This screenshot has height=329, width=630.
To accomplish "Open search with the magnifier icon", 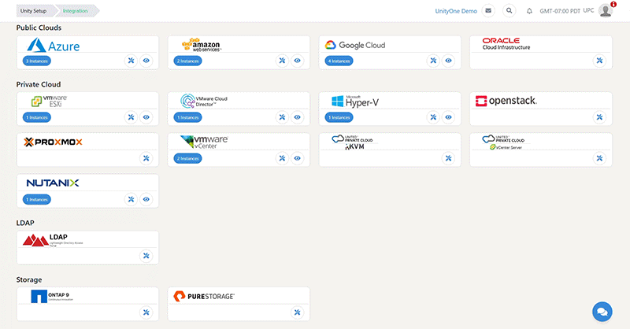I will pyautogui.click(x=509, y=11).
